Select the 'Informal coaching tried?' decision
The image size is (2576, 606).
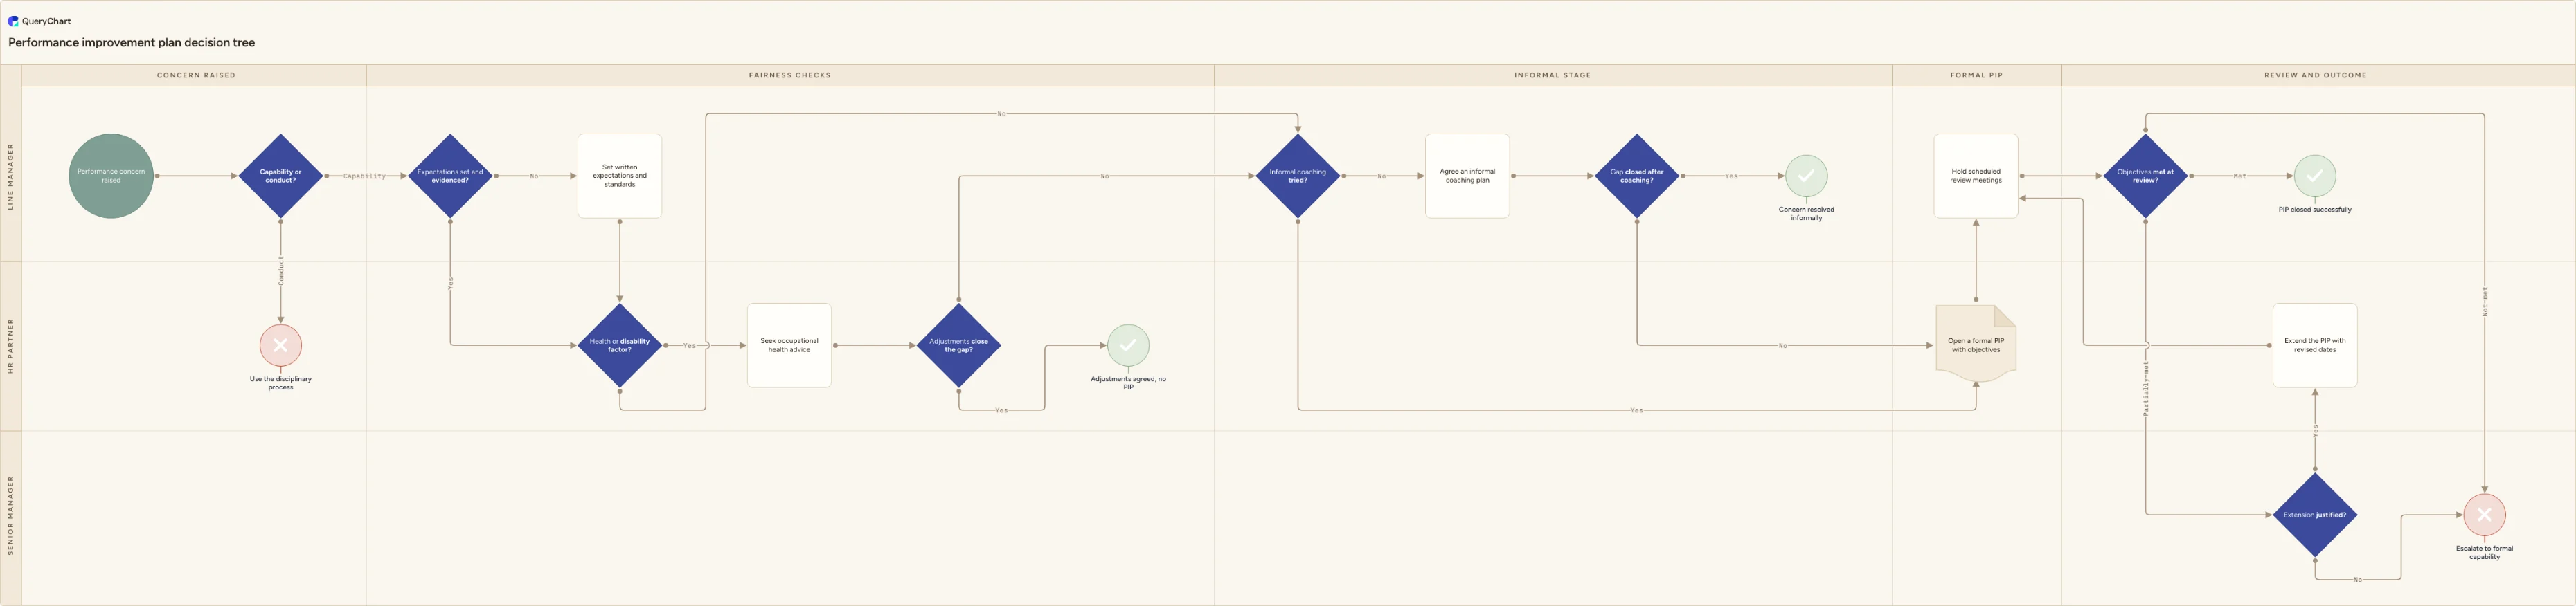[1298, 176]
